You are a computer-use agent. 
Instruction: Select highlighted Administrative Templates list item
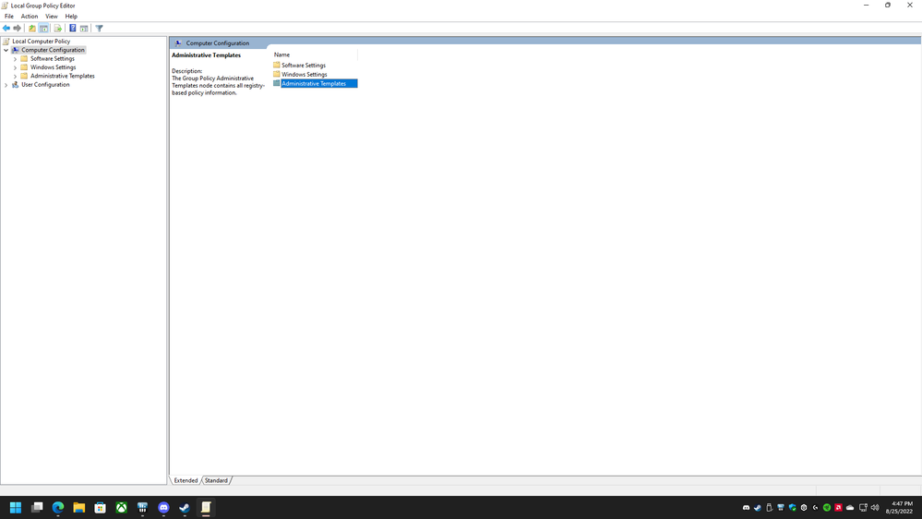318,83
